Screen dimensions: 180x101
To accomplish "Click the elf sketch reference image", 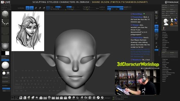I will tap(28, 31).
